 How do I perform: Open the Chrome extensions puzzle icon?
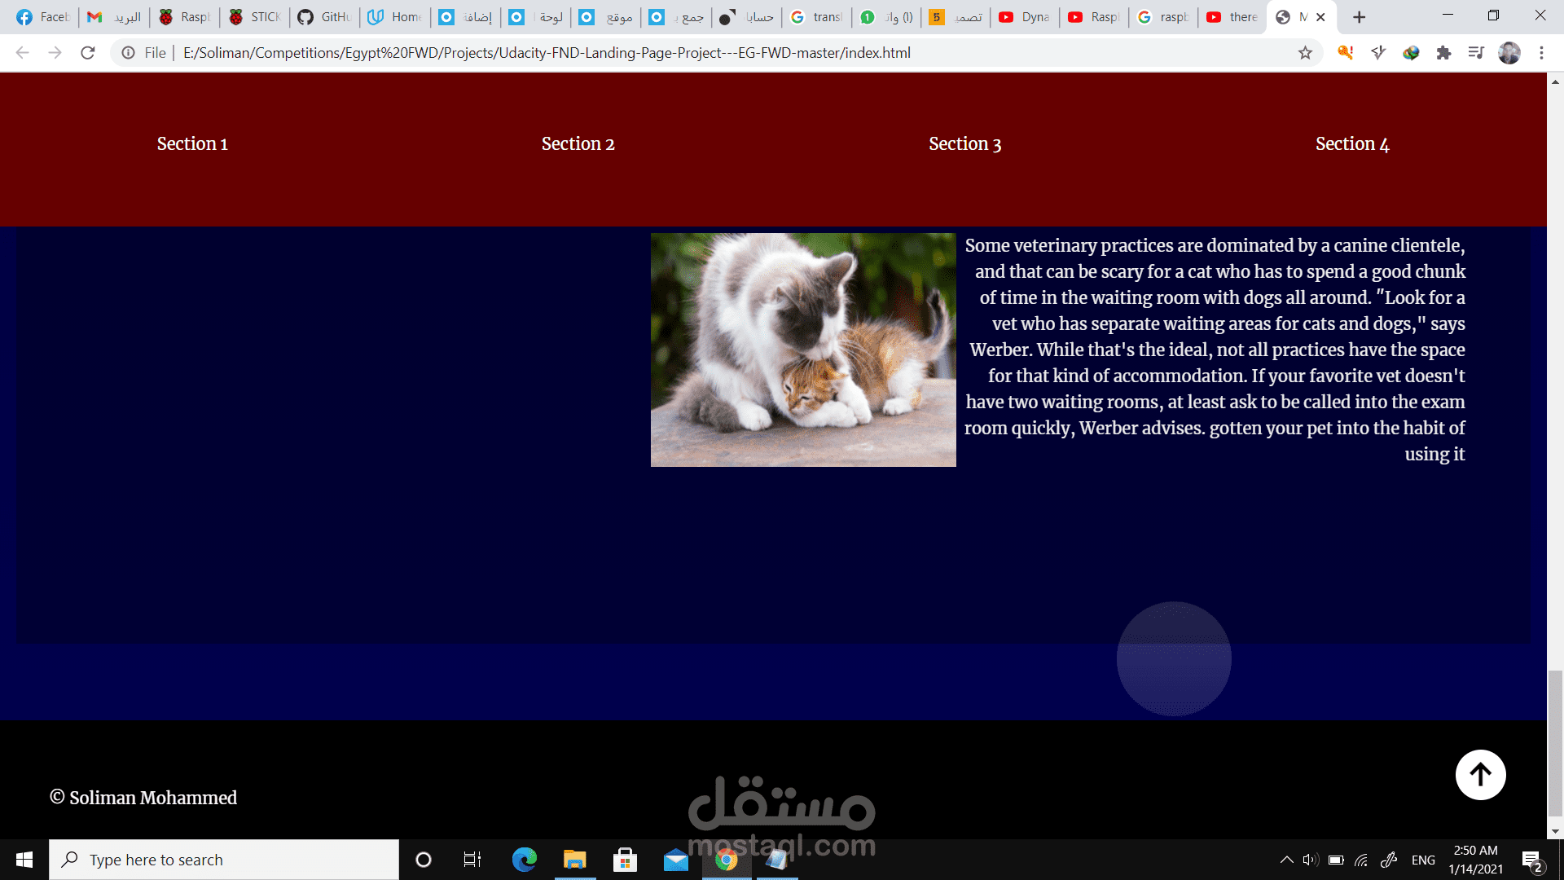pos(1443,53)
